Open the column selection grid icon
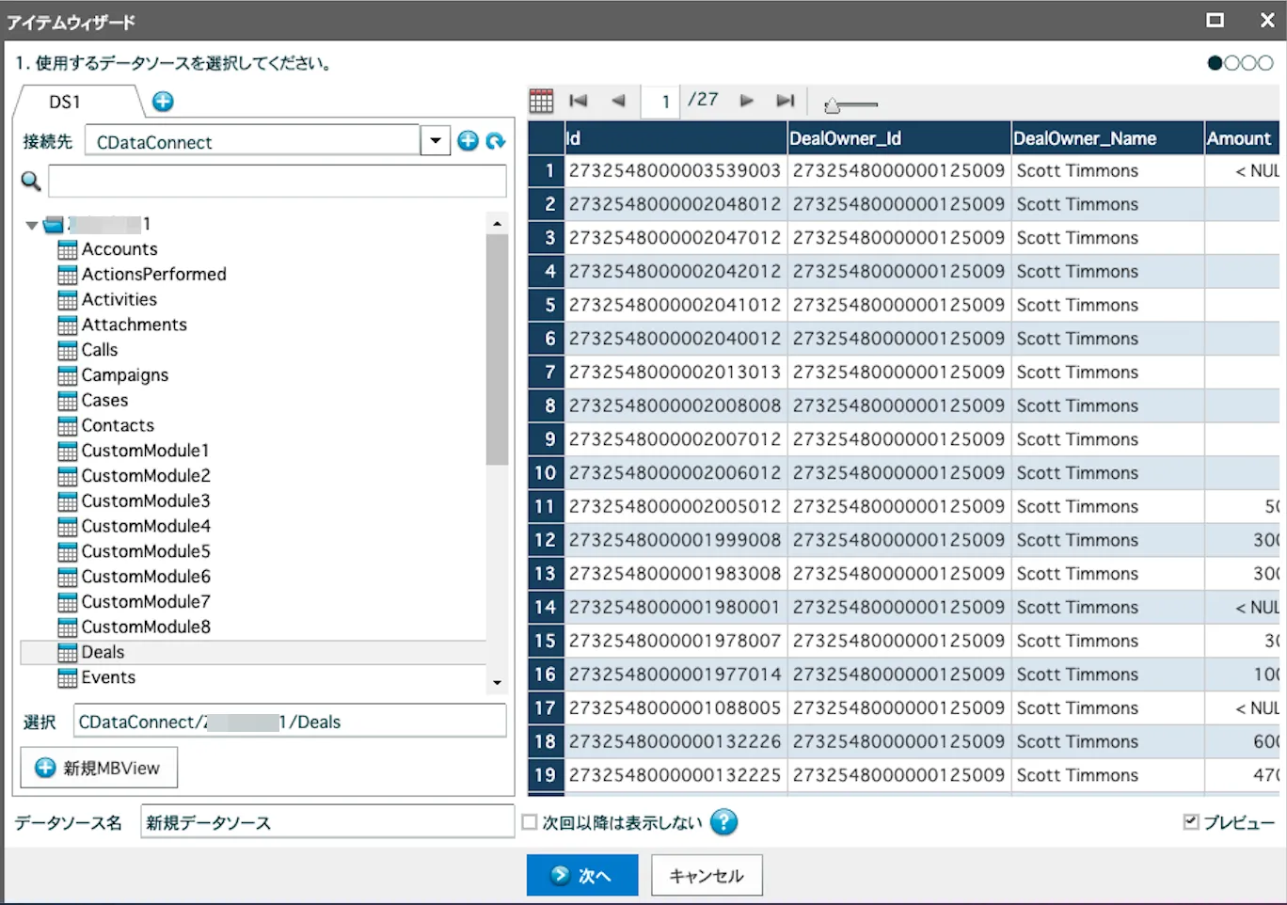Image resolution: width=1287 pixels, height=905 pixels. (x=540, y=101)
